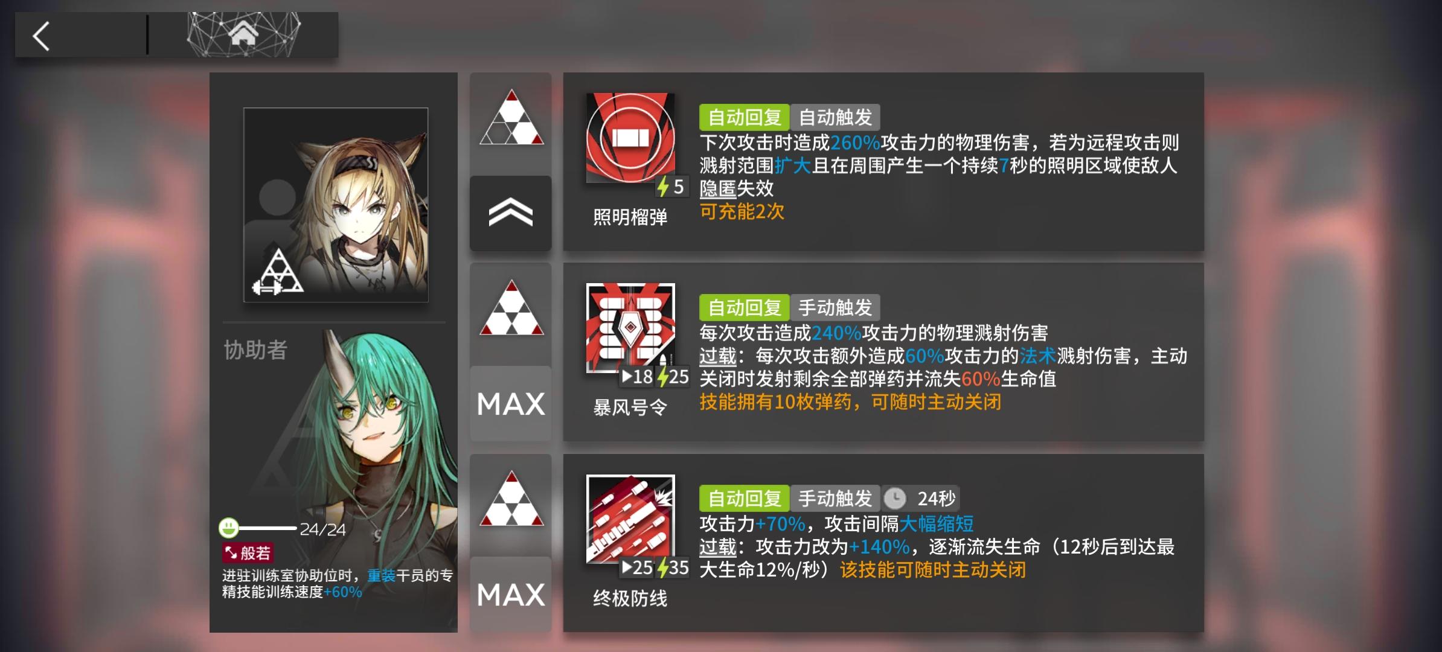Select the 暴风号令 skill icon

coord(630,328)
